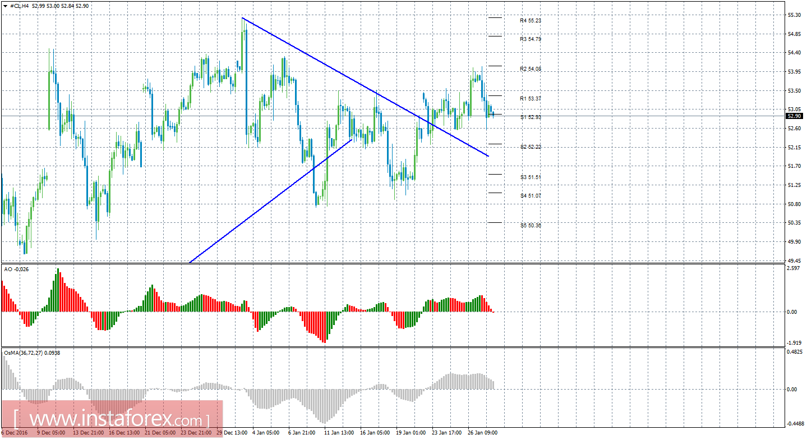Select the ascending blue trend line
The image size is (807, 439).
(271, 200)
